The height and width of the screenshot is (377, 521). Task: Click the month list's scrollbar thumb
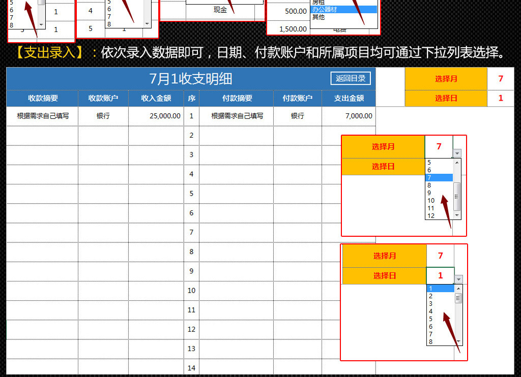457,196
